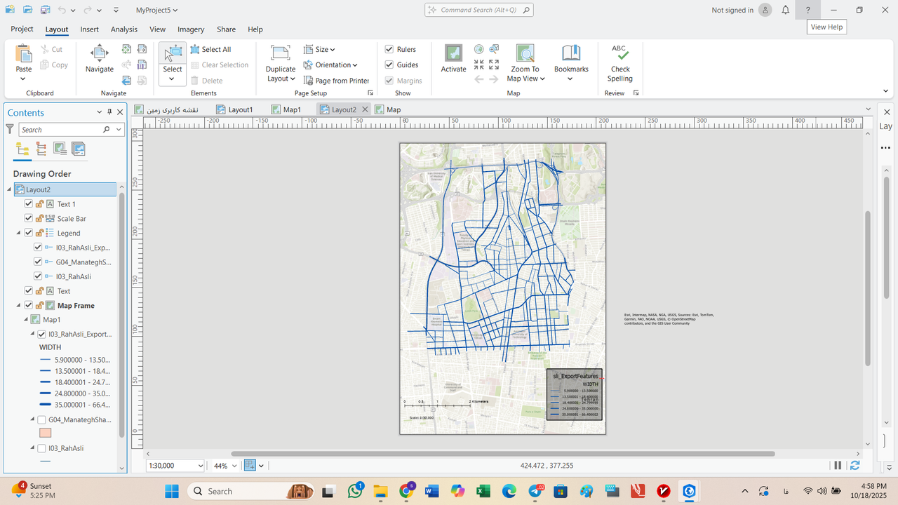Screen dimensions: 898x505
Task: Open the Insert ribbon tab
Action: (x=89, y=29)
